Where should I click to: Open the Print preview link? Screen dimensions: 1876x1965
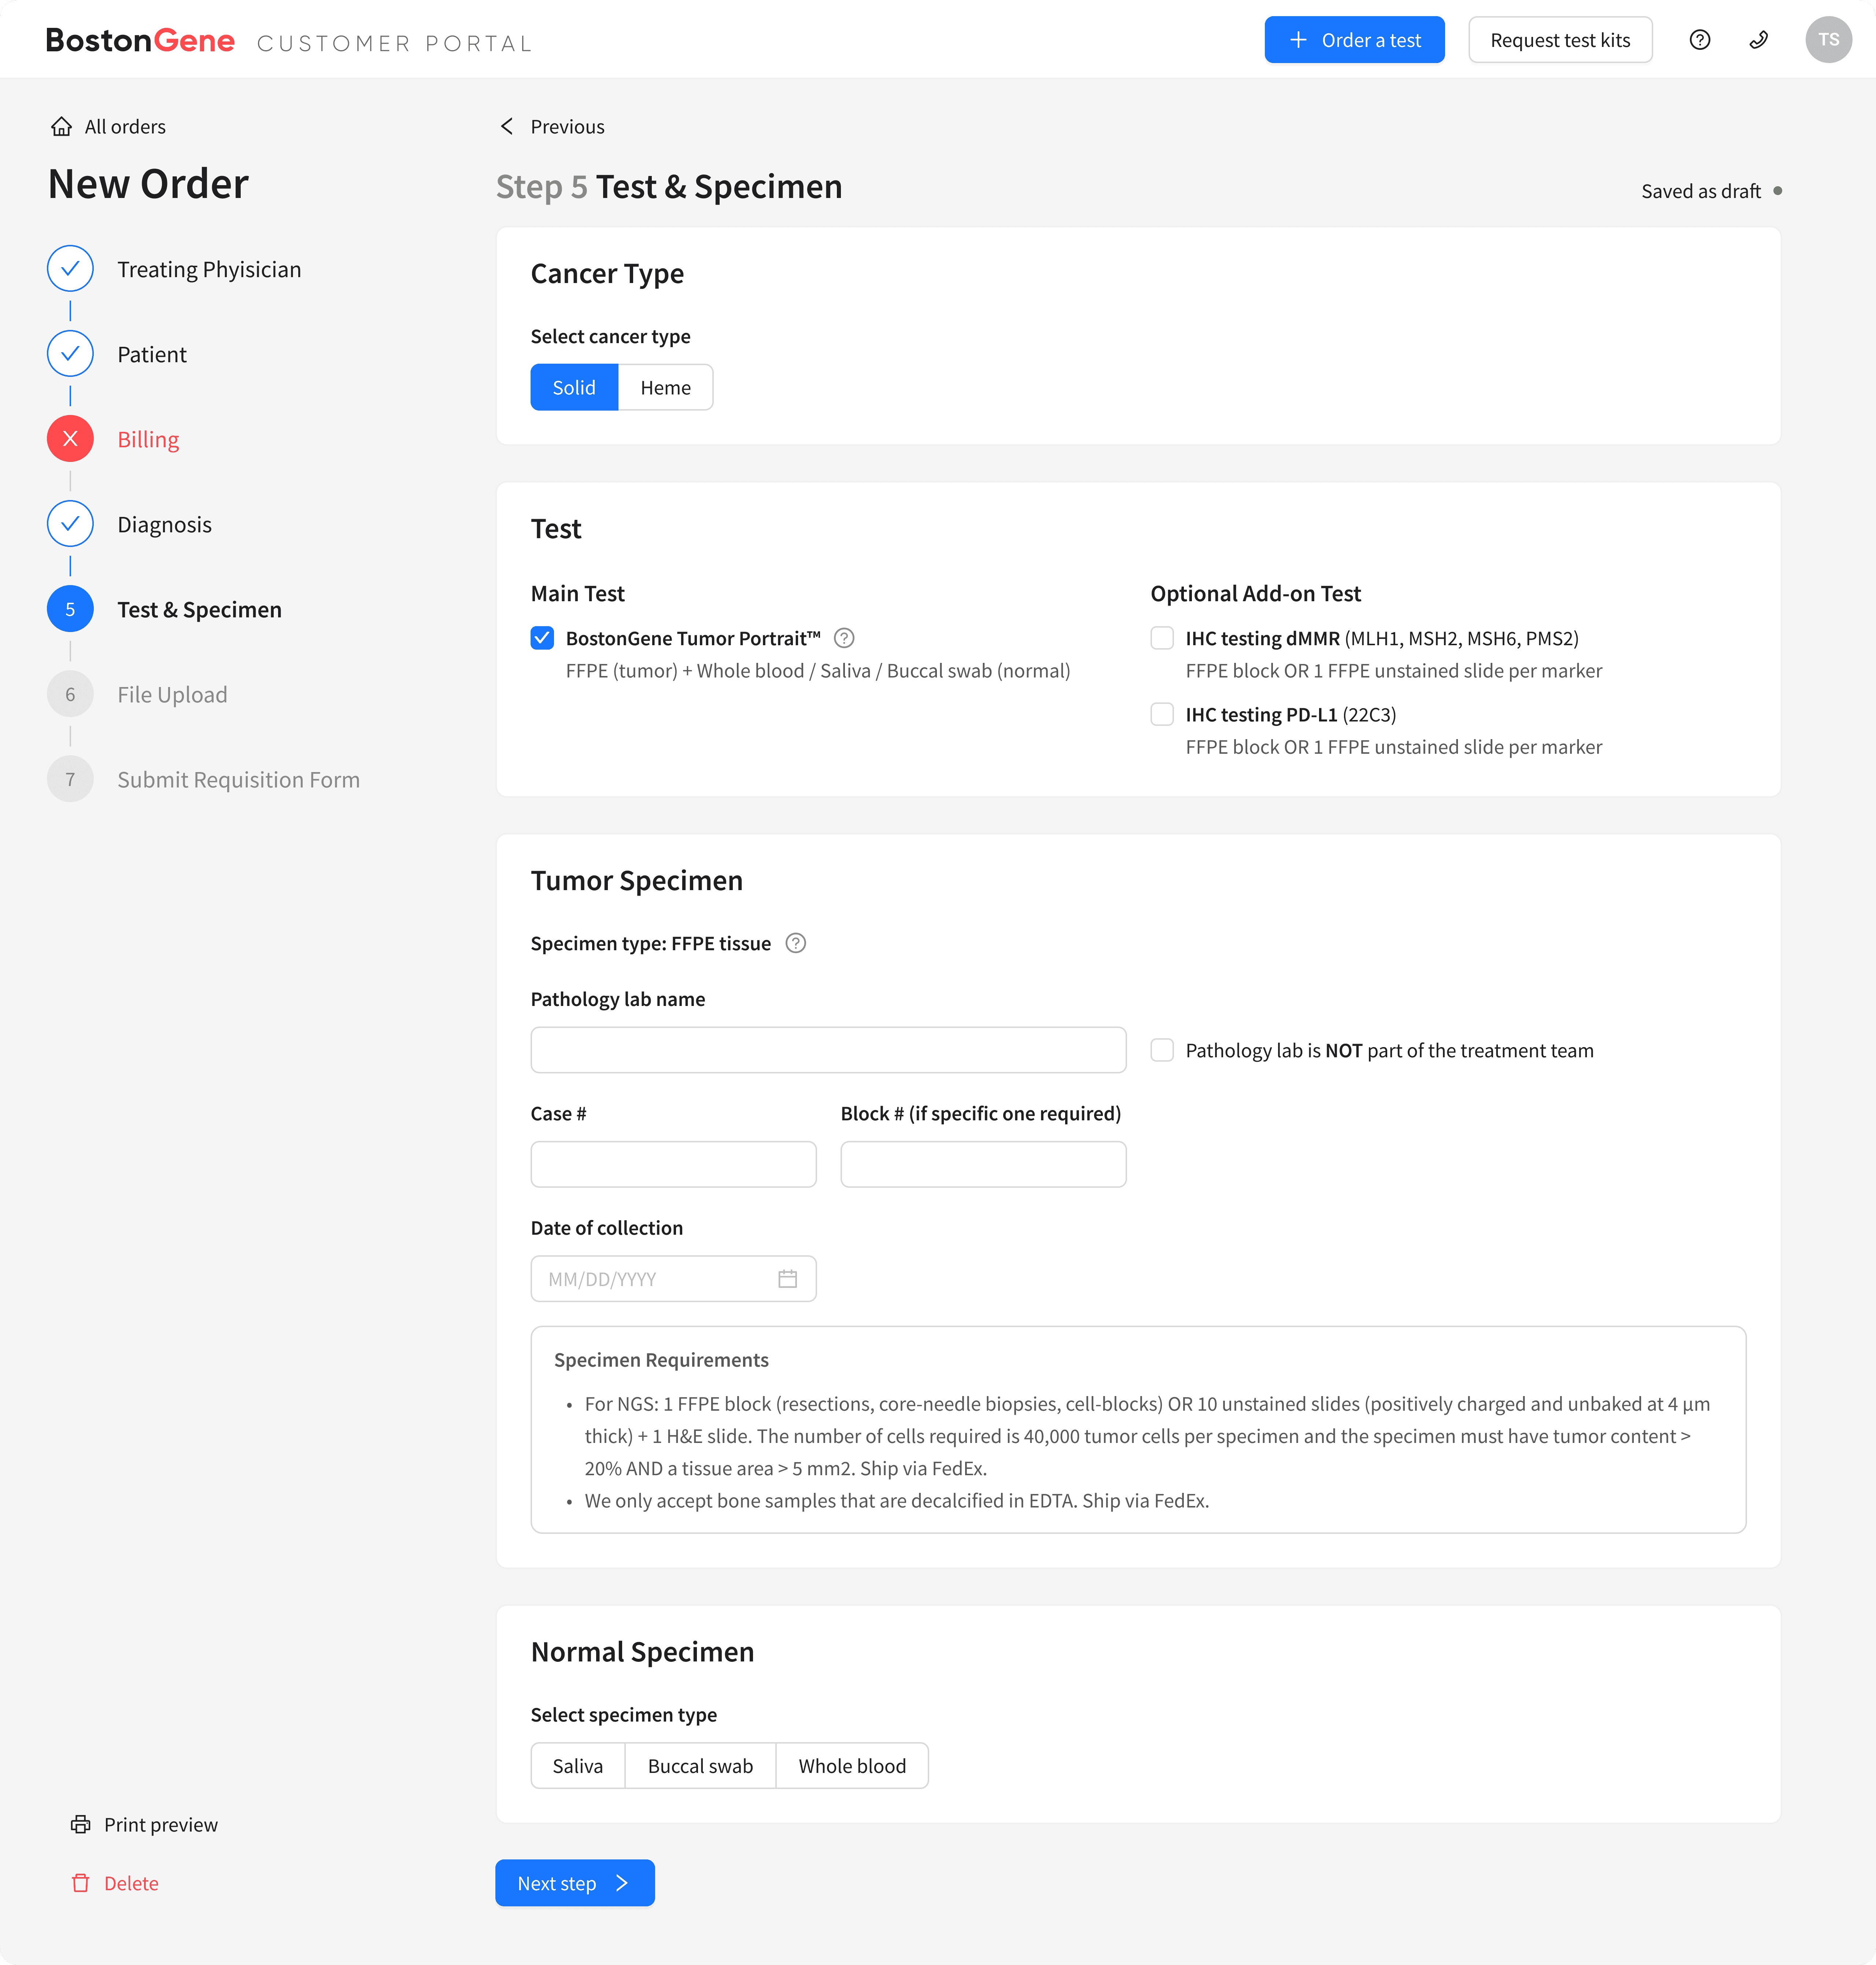(x=160, y=1825)
